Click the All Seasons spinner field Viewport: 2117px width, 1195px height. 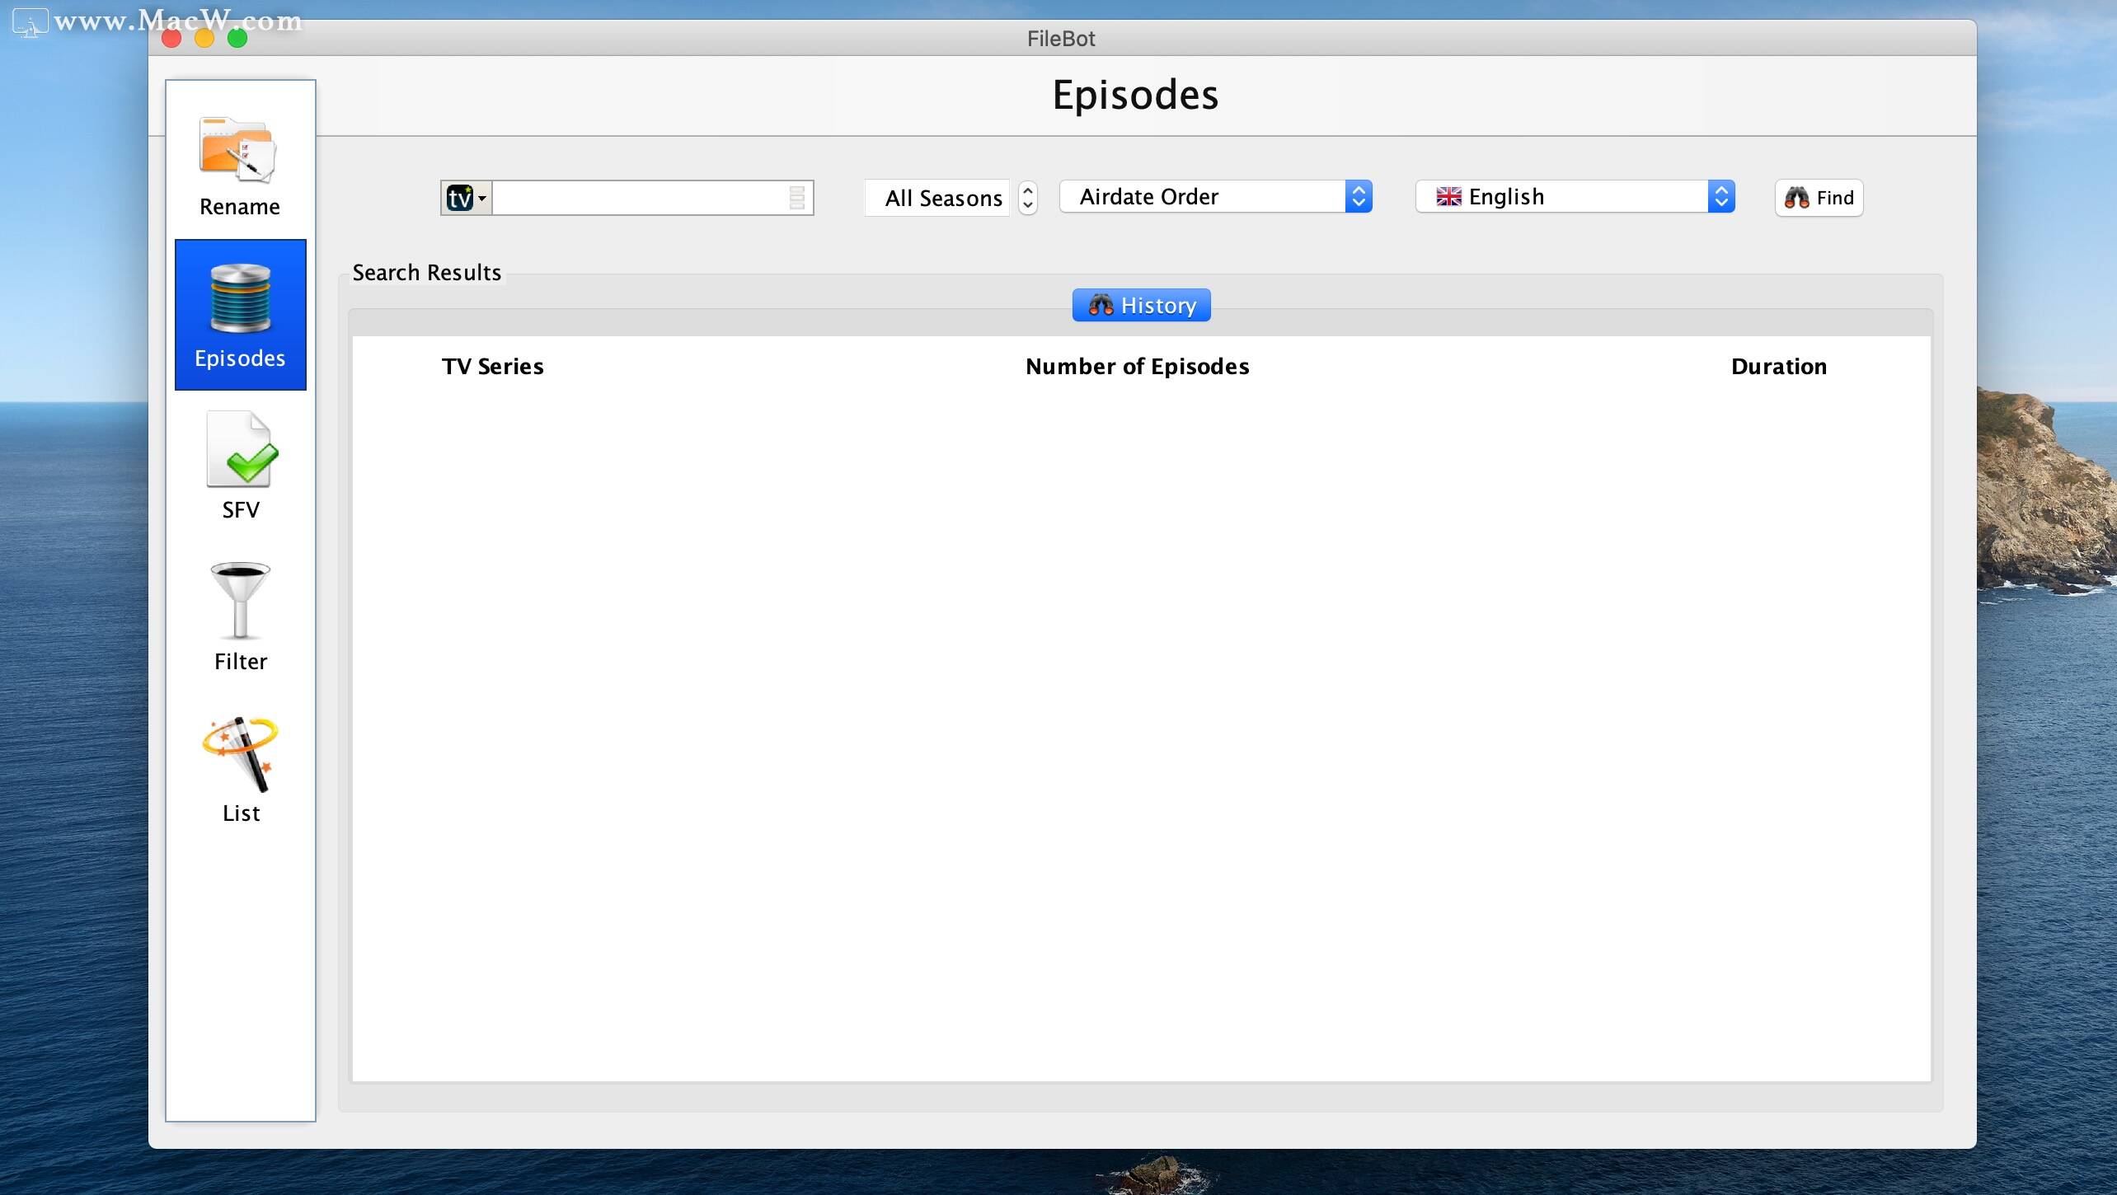click(x=937, y=198)
